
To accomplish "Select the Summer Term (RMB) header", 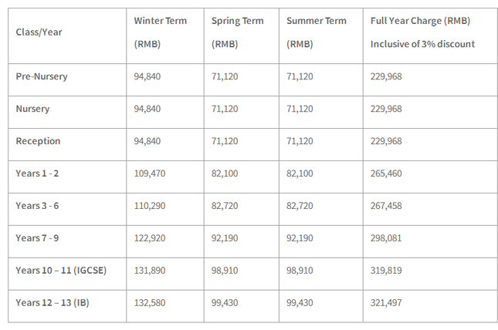I will pos(316,32).
